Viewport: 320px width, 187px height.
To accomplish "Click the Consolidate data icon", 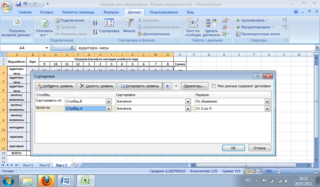I will coord(224,27).
